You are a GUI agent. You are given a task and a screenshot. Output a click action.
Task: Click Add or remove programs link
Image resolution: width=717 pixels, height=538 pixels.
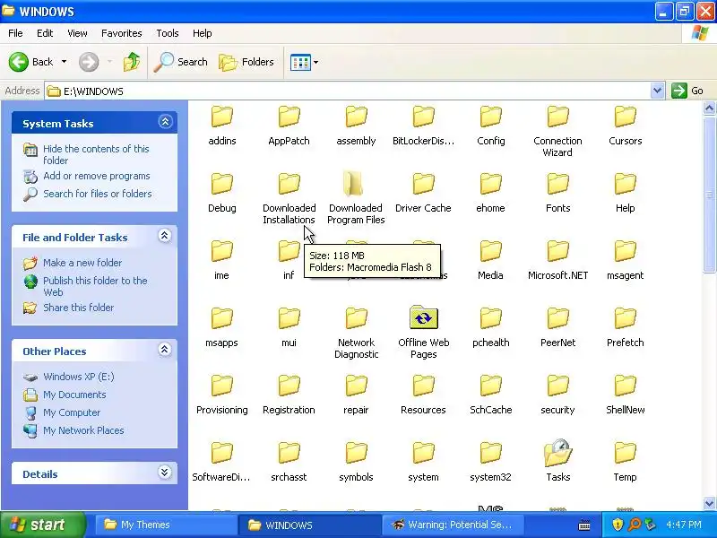click(x=97, y=176)
